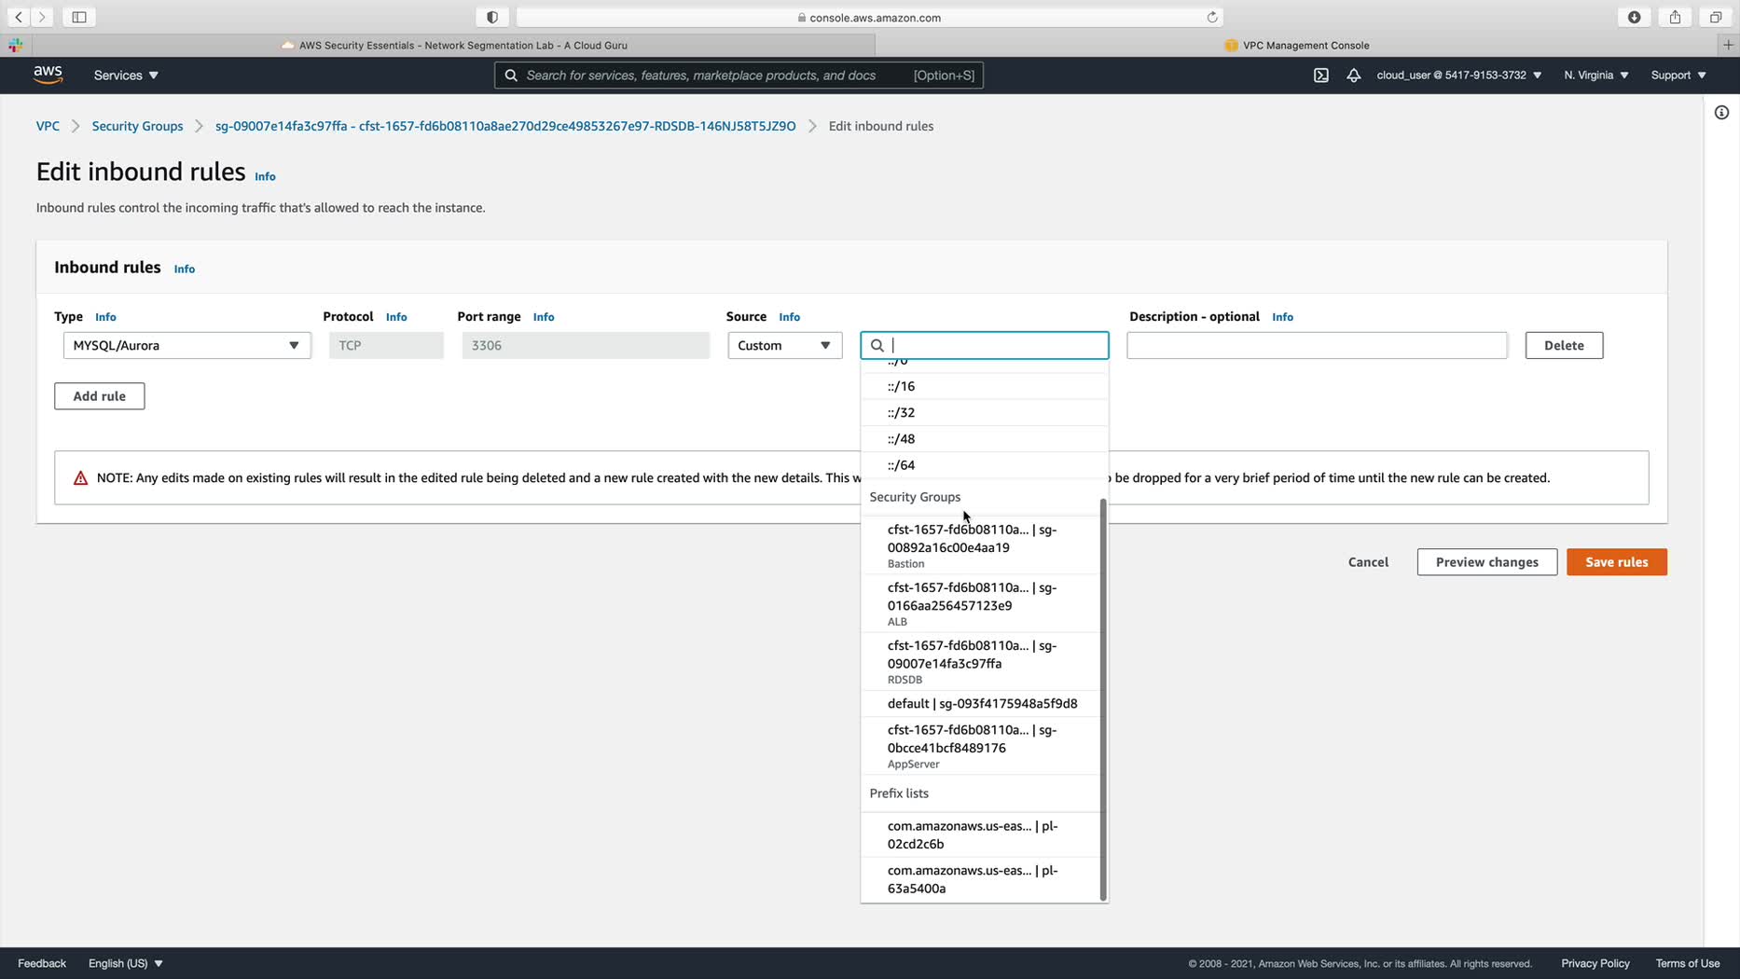Click Save rules button

(x=1616, y=562)
